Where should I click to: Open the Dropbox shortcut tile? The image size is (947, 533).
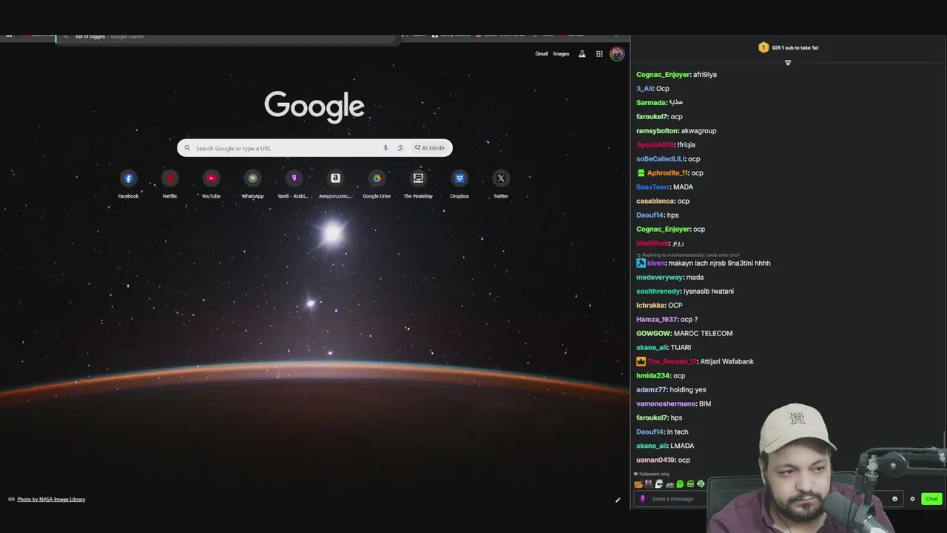tap(459, 184)
